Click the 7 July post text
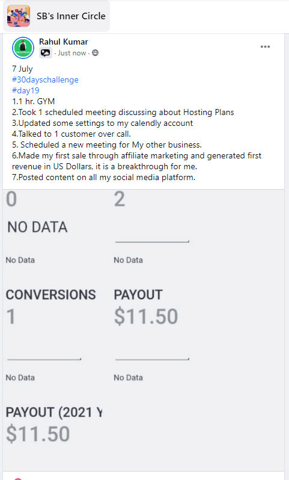289x480 pixels. pos(22,69)
